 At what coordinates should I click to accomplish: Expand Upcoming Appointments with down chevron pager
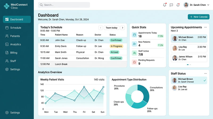tap(190, 65)
